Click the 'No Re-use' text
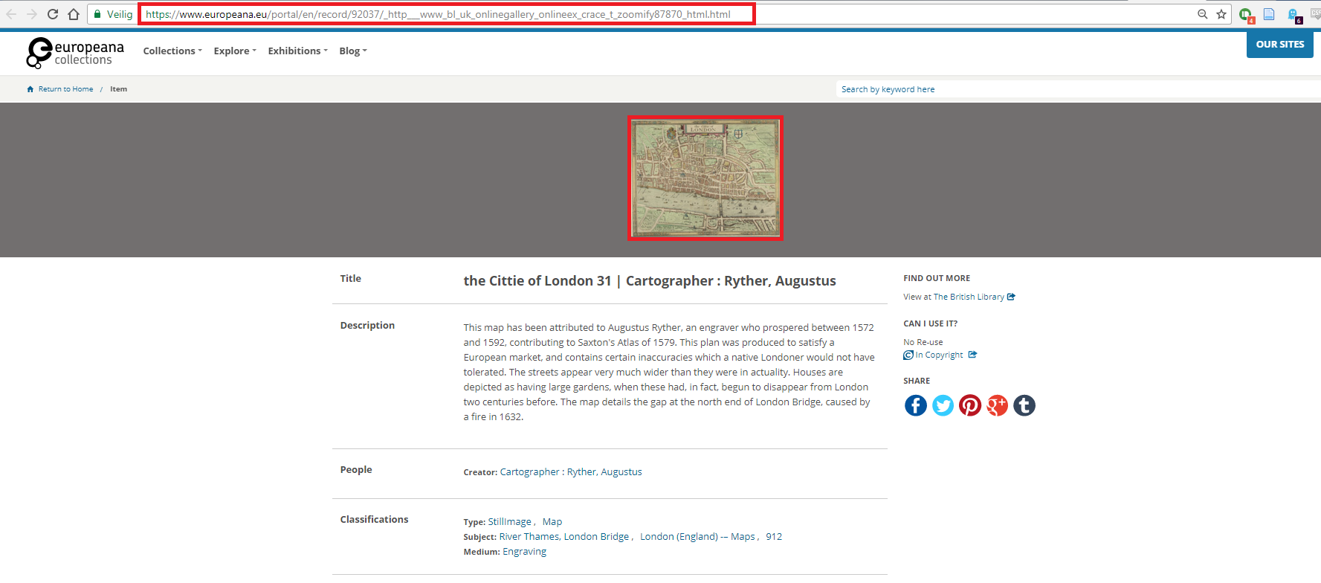Viewport: 1321px width, 583px height. click(x=923, y=343)
